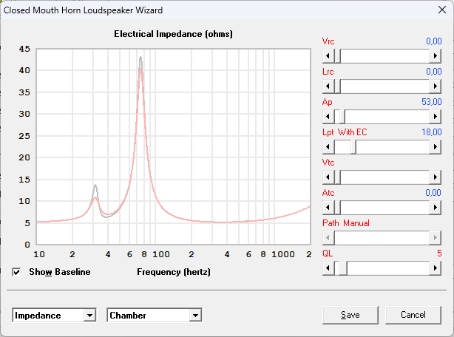454x337 pixels.
Task: Click the Lrc slider thumb
Action: [x=337, y=86]
